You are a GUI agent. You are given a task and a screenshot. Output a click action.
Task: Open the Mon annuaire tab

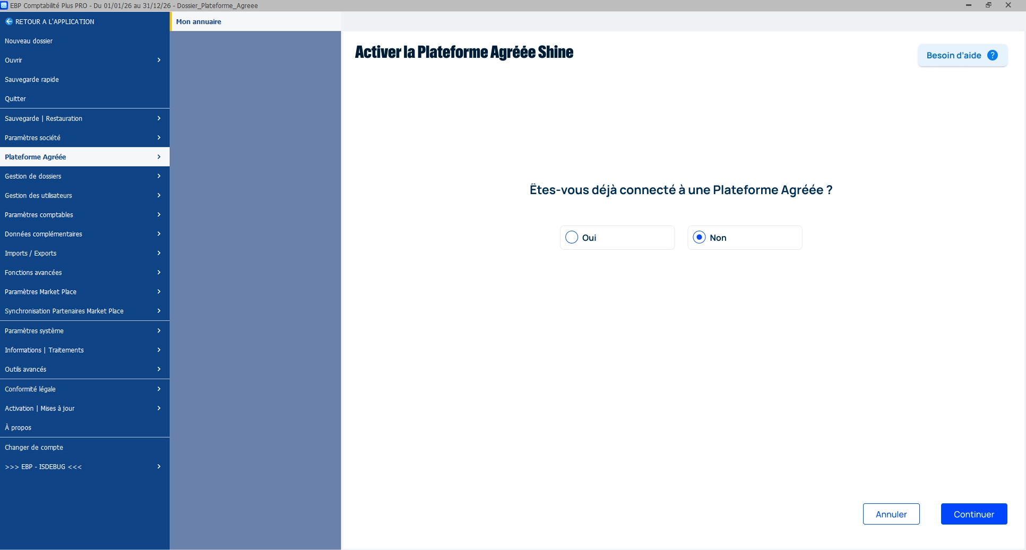click(x=255, y=22)
